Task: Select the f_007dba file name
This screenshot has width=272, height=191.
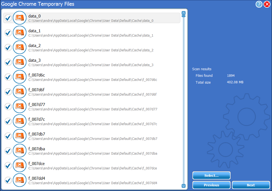Action: pyautogui.click(x=37, y=149)
